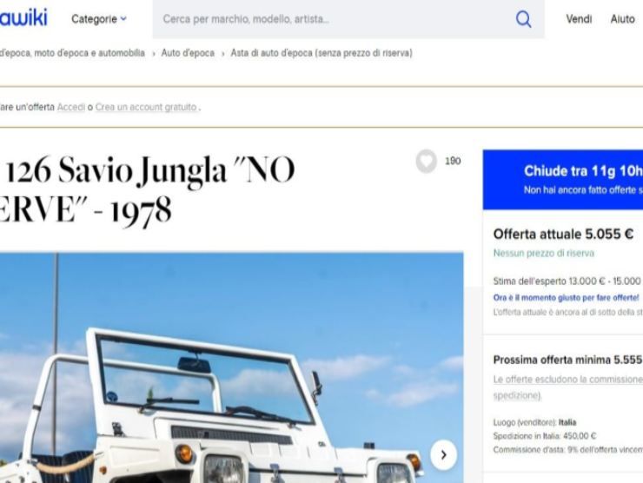Follow the Auto d'epoca breadcrumb link

pos(188,53)
